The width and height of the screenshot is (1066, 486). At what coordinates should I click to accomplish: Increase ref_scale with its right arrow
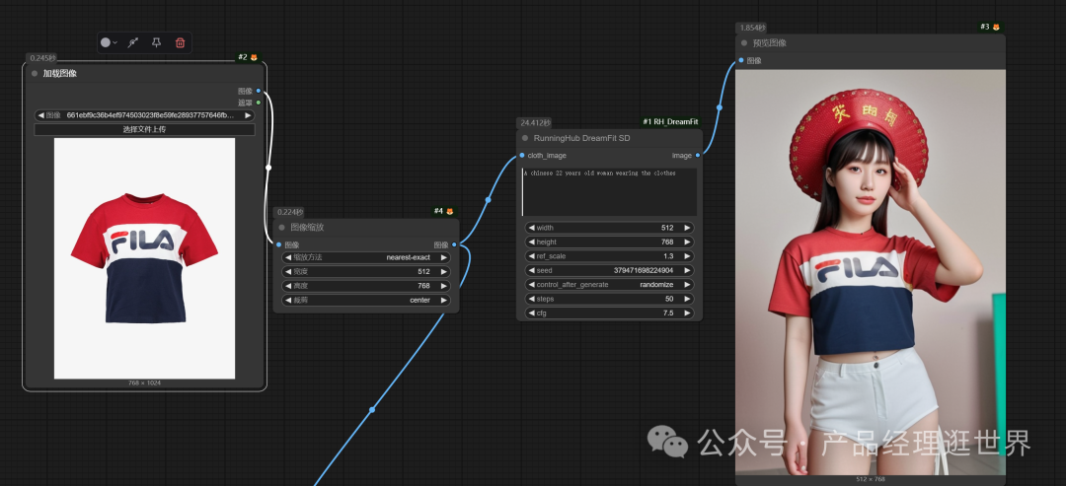coord(687,256)
